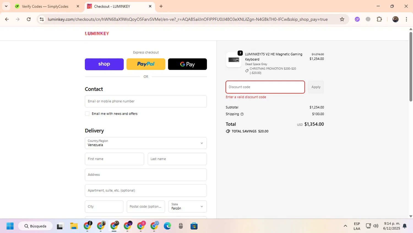Bookmark this page with star icon
The height and width of the screenshot is (233, 413).
(x=342, y=19)
